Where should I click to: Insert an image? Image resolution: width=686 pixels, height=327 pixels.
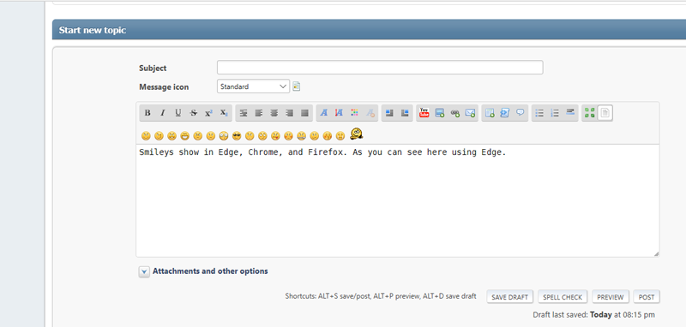click(440, 113)
